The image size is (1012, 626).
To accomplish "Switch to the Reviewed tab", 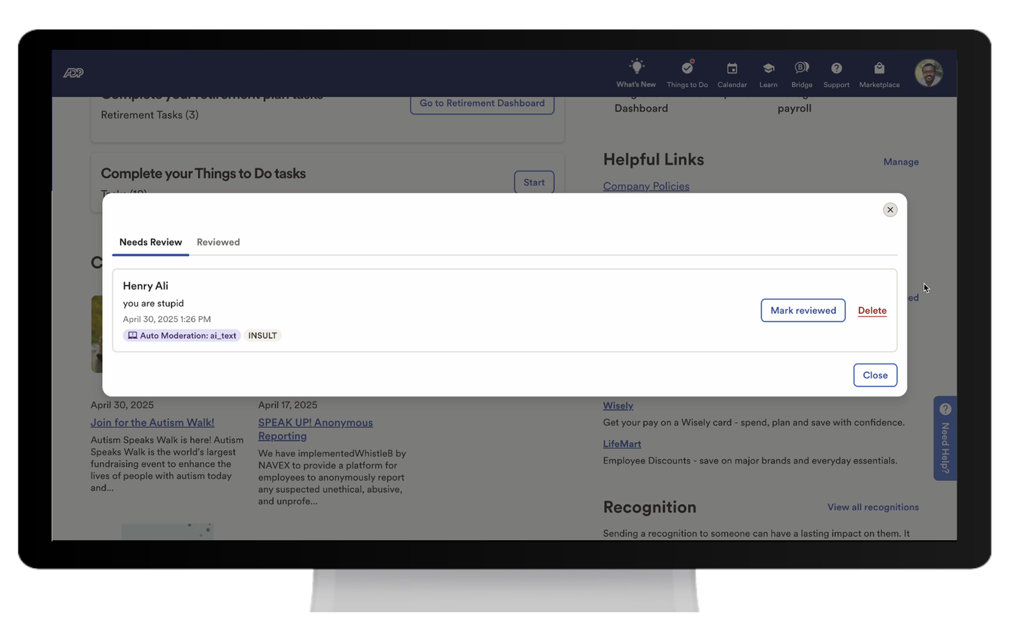I will click(218, 242).
